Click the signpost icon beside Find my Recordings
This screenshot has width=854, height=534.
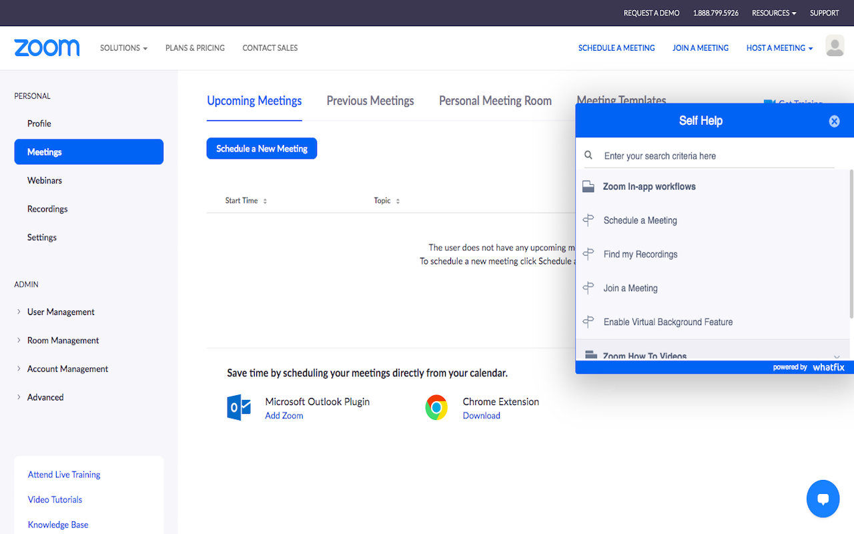pos(588,254)
